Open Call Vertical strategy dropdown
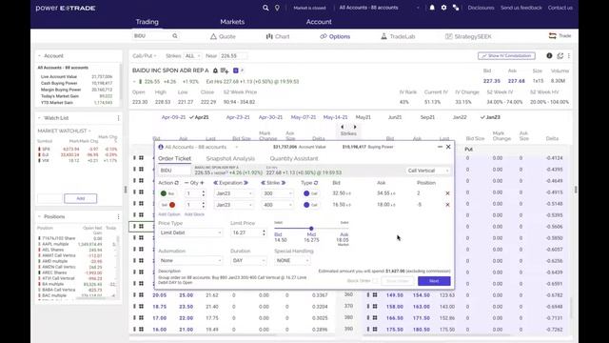 [428, 171]
